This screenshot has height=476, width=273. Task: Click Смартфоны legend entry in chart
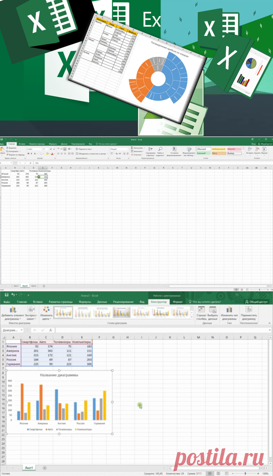point(35,429)
